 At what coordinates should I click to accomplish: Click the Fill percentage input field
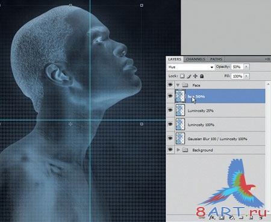[237, 76]
